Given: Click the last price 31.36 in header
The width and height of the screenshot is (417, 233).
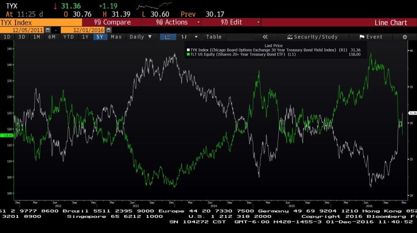Looking at the screenshot, I should (x=71, y=6).
